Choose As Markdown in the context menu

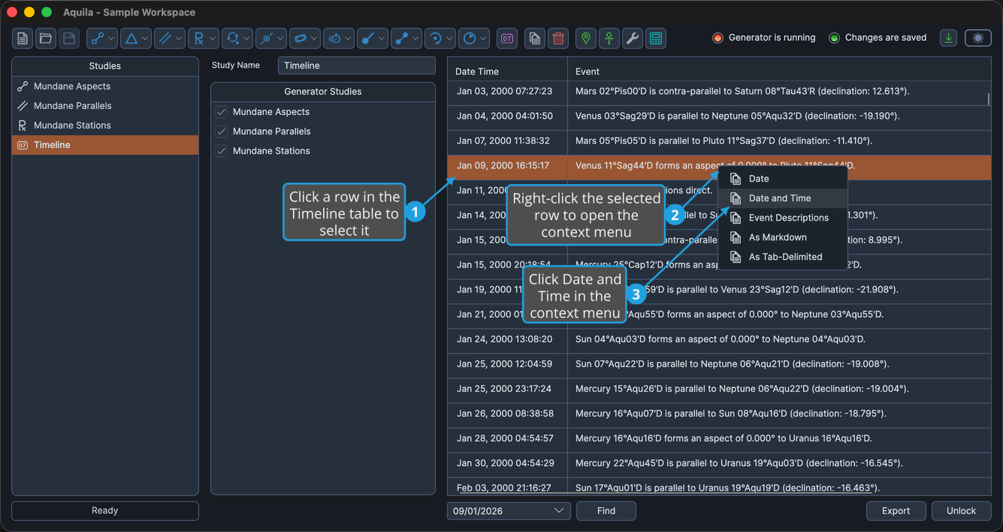783,237
